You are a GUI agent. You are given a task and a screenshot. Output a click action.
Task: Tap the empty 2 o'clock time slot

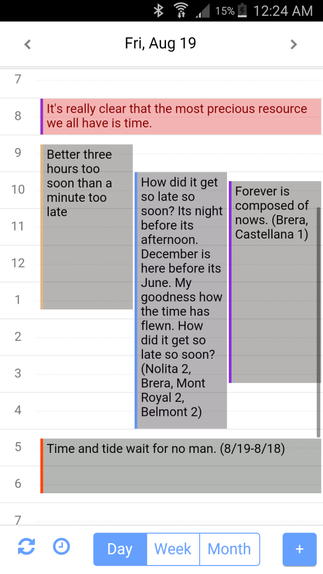(86, 337)
